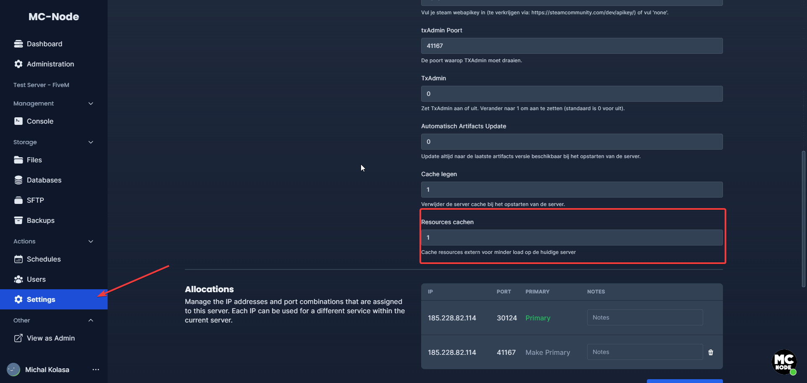Click the Files folder icon

[x=18, y=160]
